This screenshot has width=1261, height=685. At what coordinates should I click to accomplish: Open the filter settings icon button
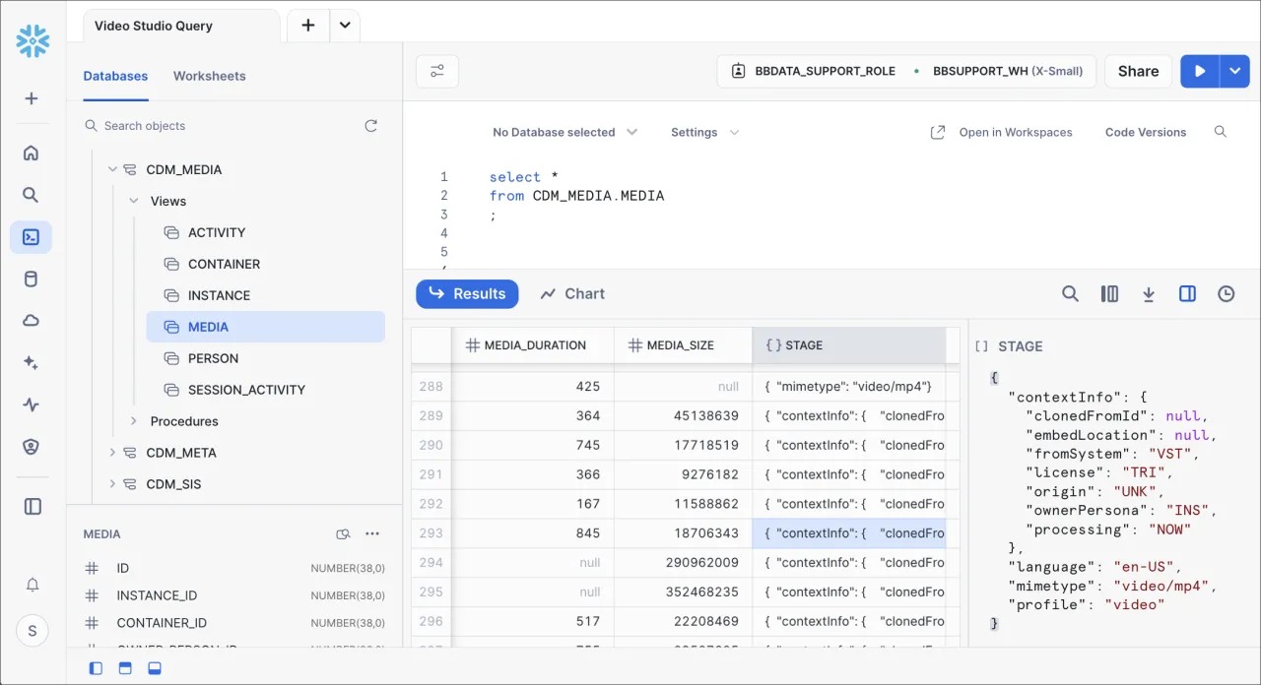click(437, 71)
